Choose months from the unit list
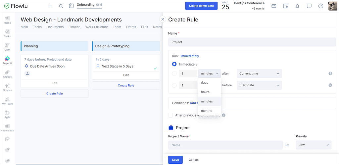 [x=210, y=111]
